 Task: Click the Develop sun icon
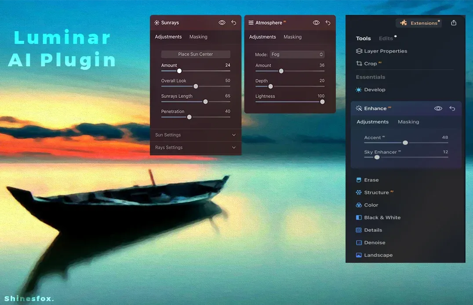(x=359, y=90)
